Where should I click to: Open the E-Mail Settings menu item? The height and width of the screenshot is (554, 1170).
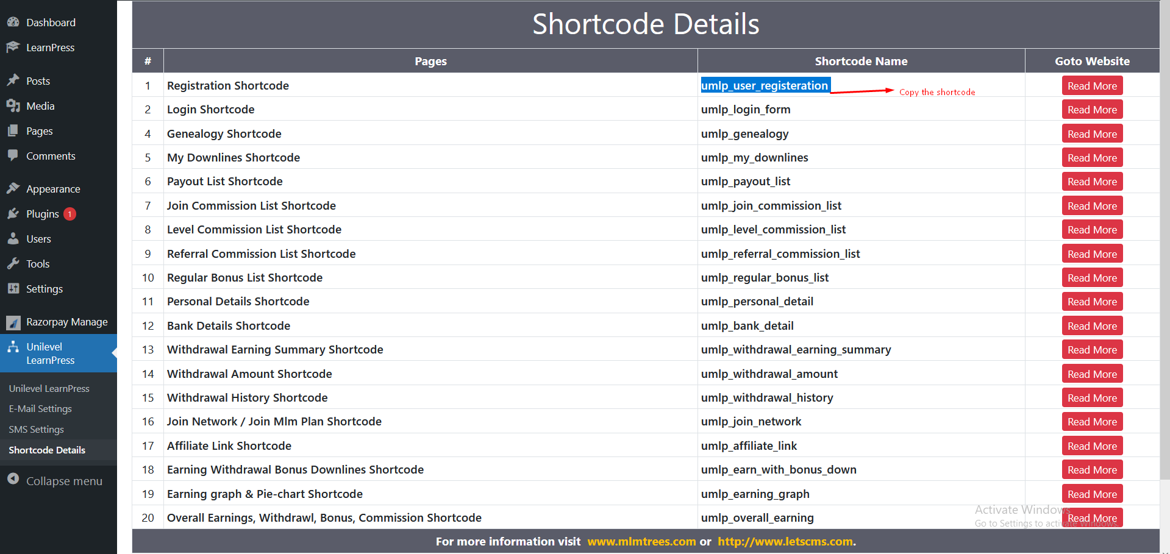[40, 408]
